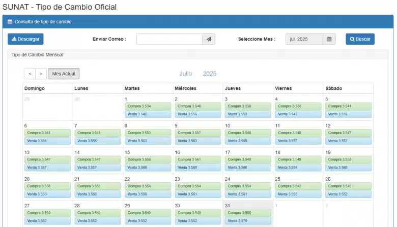Click the Tipo de Cambio Mensual heading

pos(38,55)
